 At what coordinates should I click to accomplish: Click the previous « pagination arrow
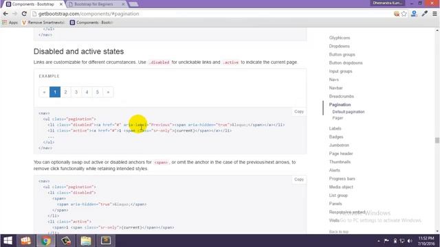click(x=44, y=92)
